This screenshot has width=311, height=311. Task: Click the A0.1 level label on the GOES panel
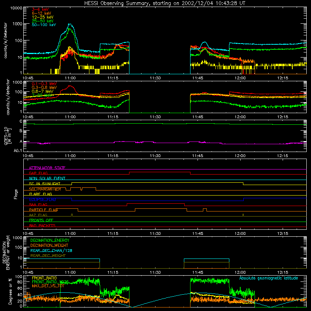tap(18, 150)
